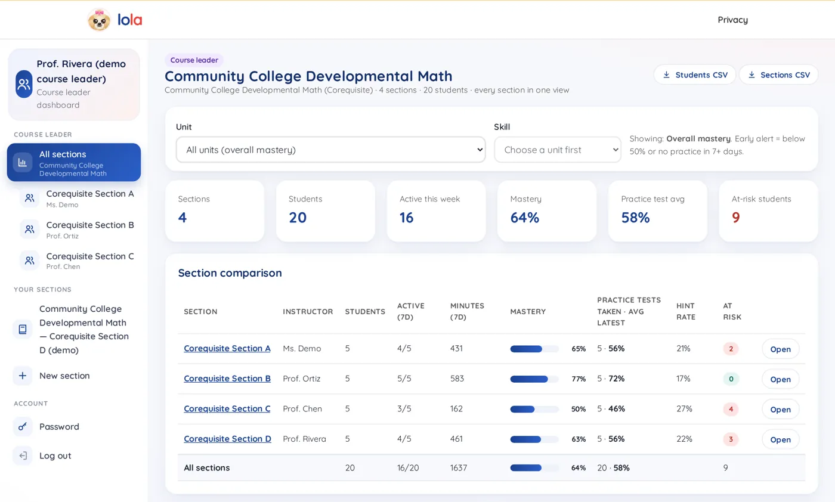Click the Instructor column header
Screen dimensions: 835x502
coord(308,312)
